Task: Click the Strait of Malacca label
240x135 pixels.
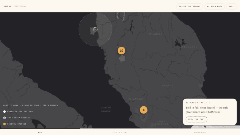Action: point(106,109)
